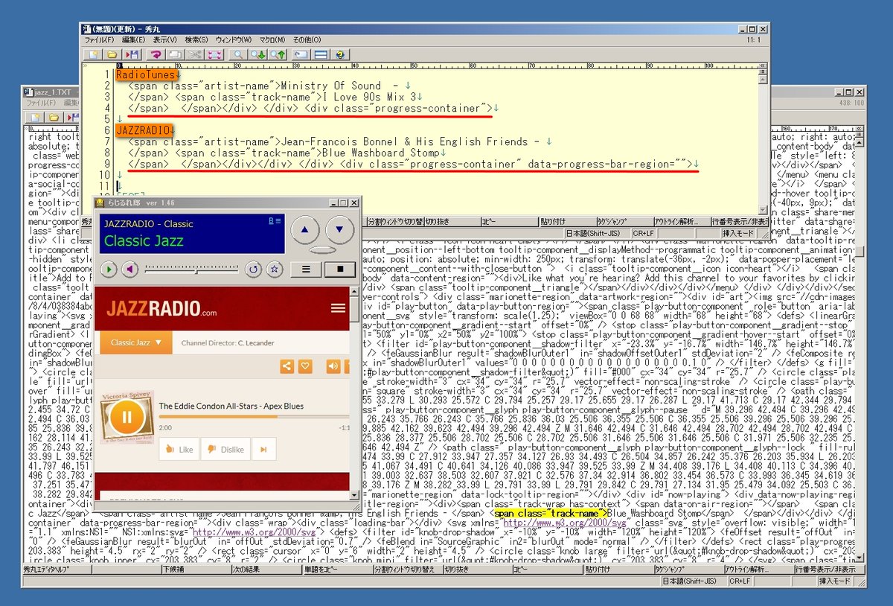This screenshot has height=606, width=893.
Task: Click the channel down triangle button
Action: (x=339, y=229)
